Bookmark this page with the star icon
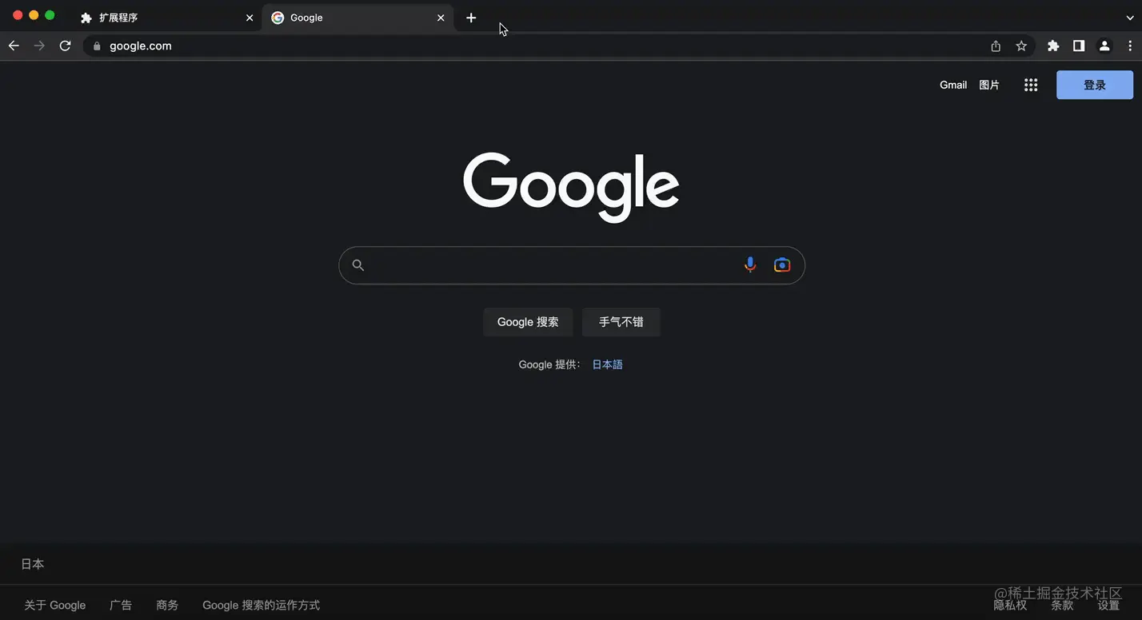The width and height of the screenshot is (1142, 620). point(1021,46)
